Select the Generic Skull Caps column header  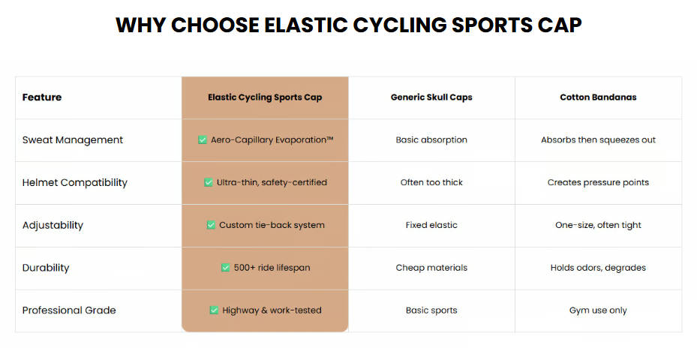[431, 97]
